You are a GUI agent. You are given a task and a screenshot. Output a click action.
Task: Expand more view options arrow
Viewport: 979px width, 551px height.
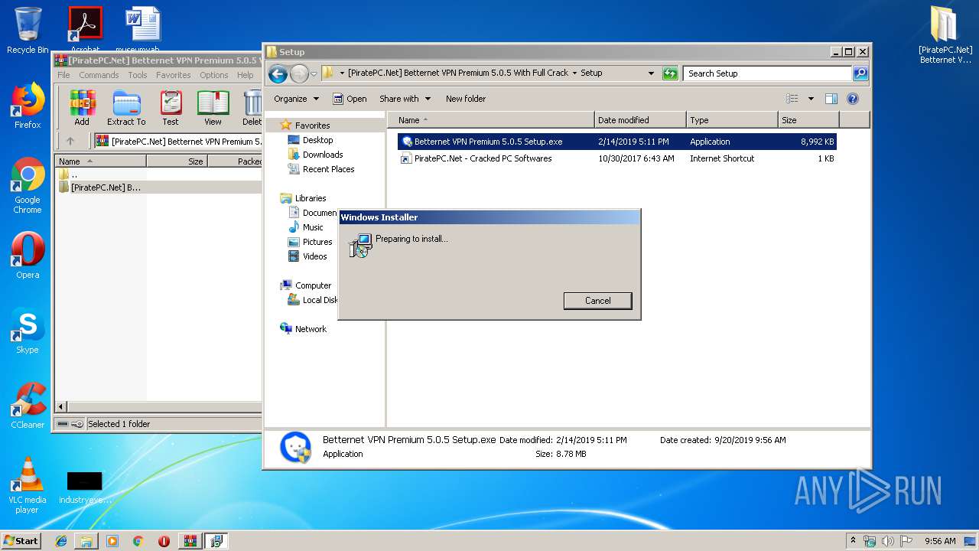click(811, 99)
